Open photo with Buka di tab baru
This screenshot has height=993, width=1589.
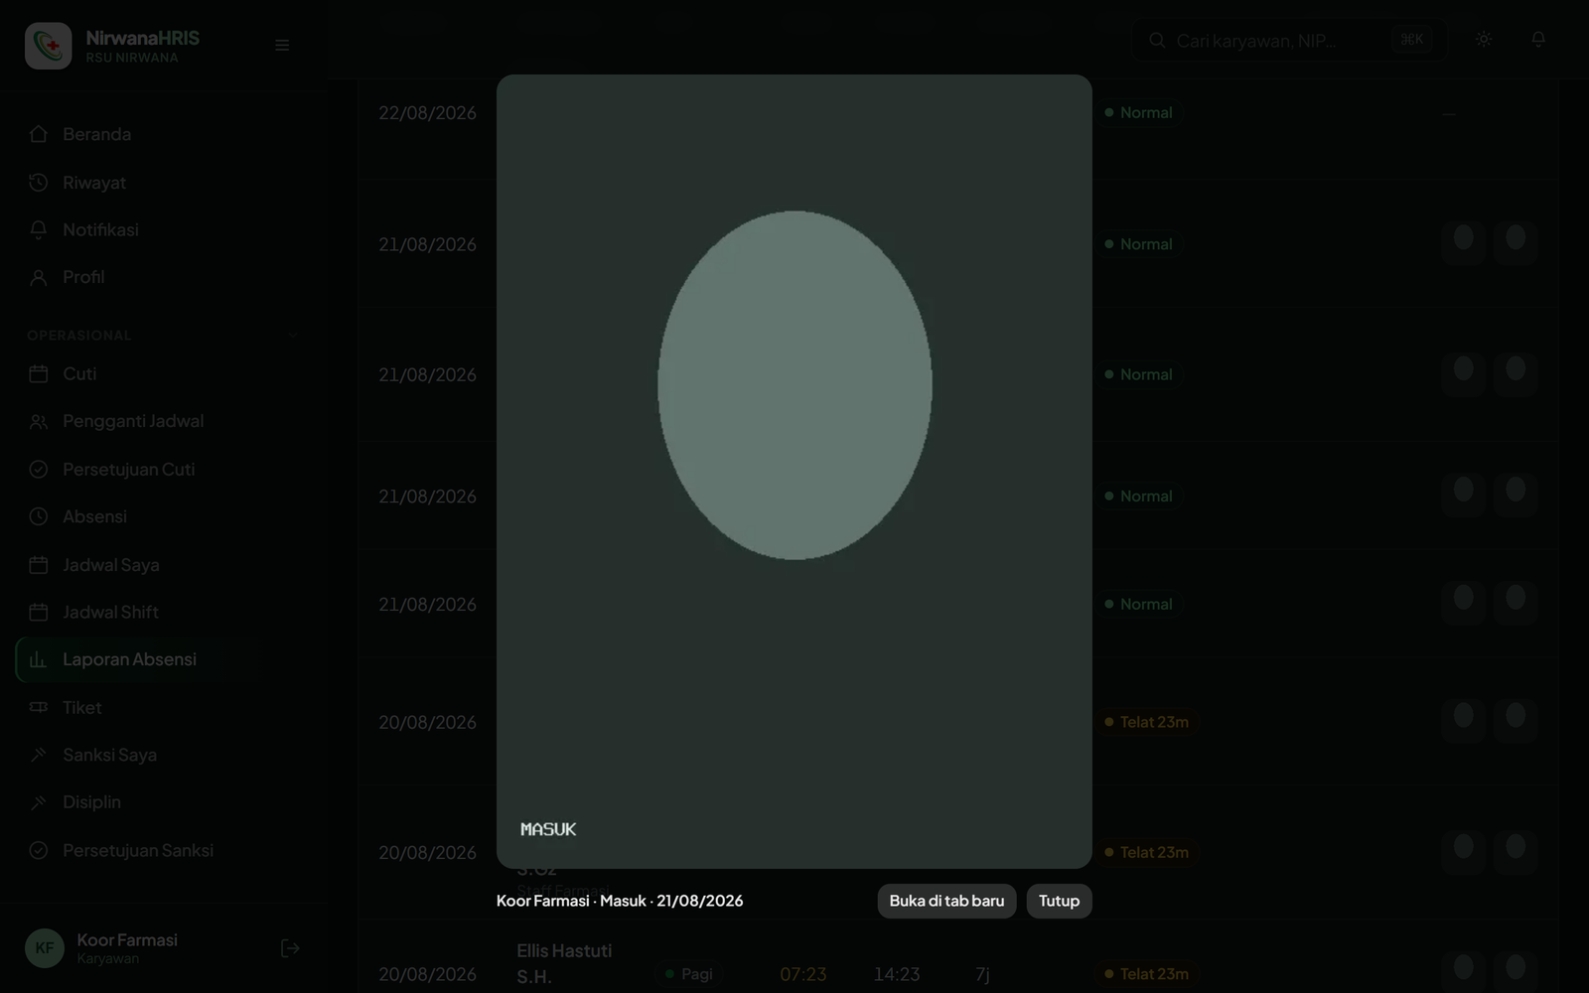click(946, 901)
